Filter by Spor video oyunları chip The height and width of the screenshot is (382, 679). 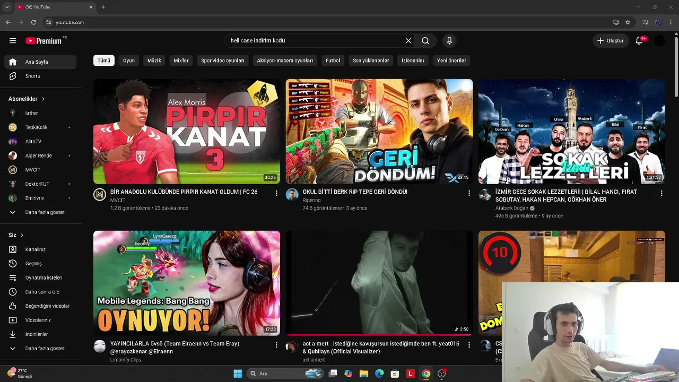pos(223,60)
